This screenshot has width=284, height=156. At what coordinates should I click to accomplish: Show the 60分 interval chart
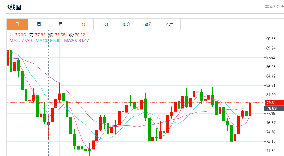(x=148, y=24)
